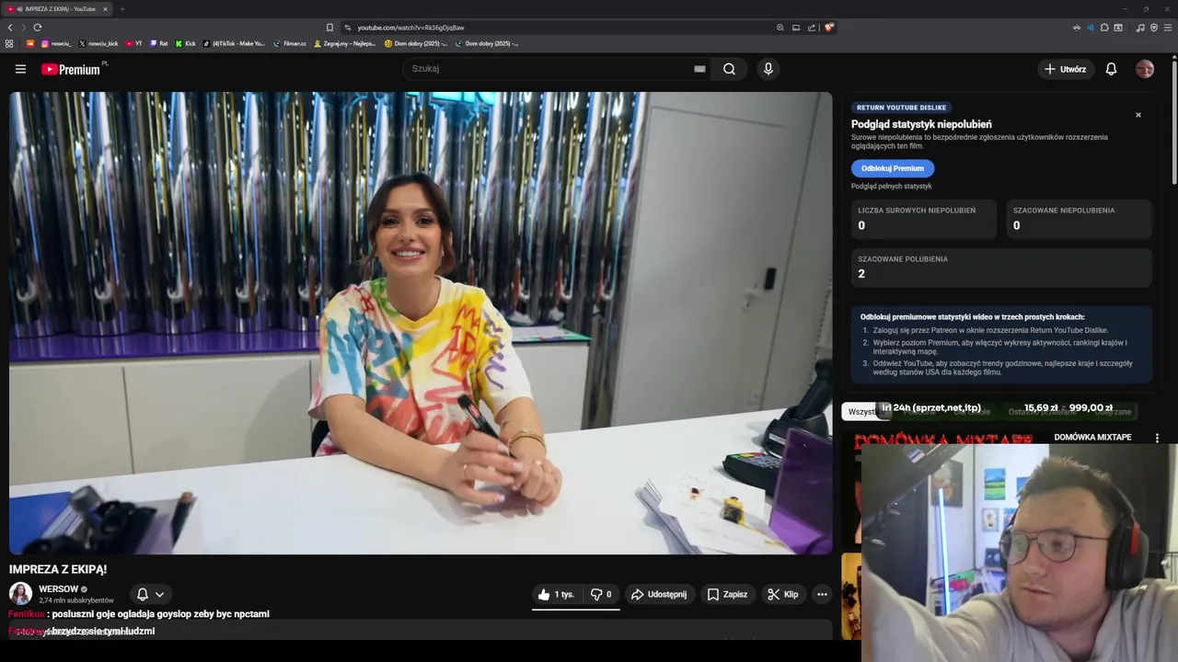Open the nowciu_kick X bookmark
This screenshot has width=1178, height=662.
coord(98,43)
